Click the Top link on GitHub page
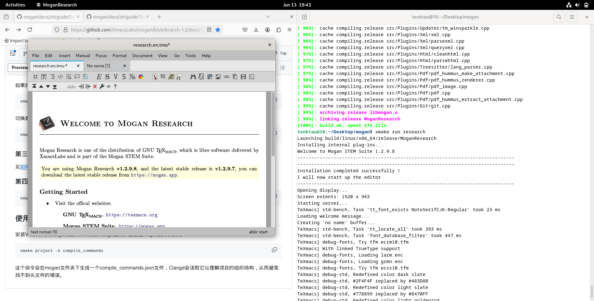Screen dimensions: 594x301 click(281, 53)
